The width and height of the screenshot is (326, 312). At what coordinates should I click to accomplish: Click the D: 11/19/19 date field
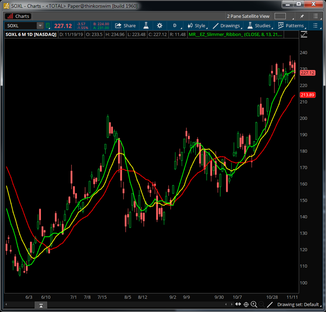click(71, 35)
